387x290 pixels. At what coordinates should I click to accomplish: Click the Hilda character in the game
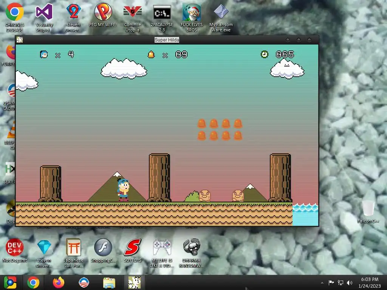(123, 190)
